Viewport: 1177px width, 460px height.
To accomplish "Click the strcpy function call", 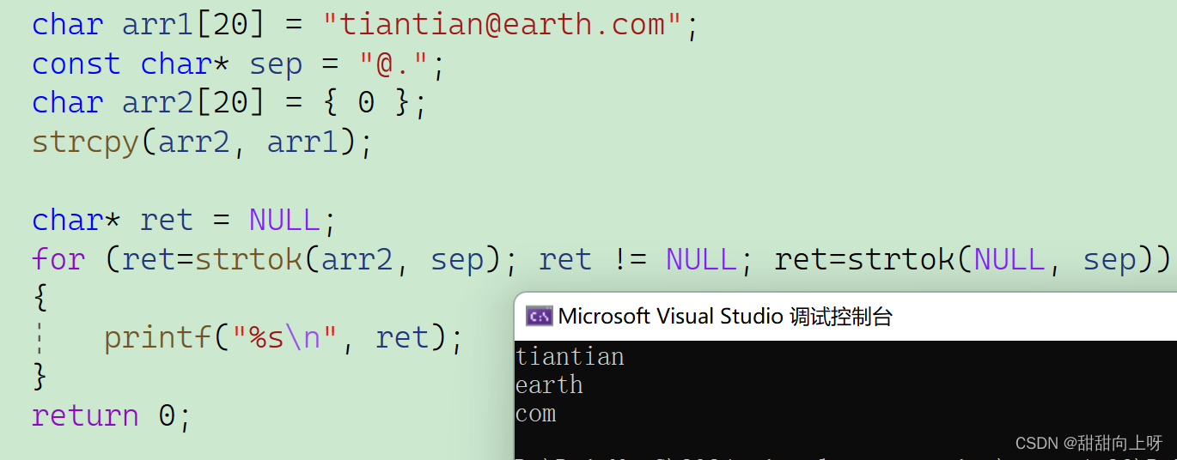I will pyautogui.click(x=85, y=142).
